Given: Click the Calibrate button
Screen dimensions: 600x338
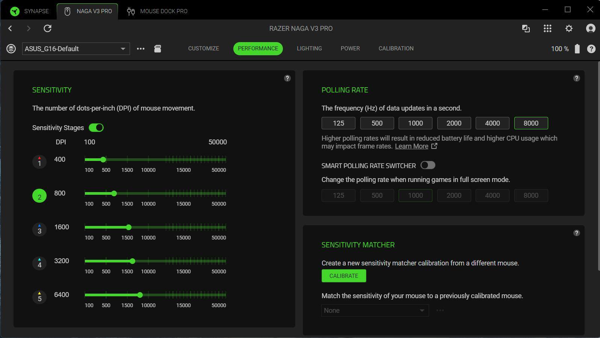Looking at the screenshot, I should pos(344,276).
